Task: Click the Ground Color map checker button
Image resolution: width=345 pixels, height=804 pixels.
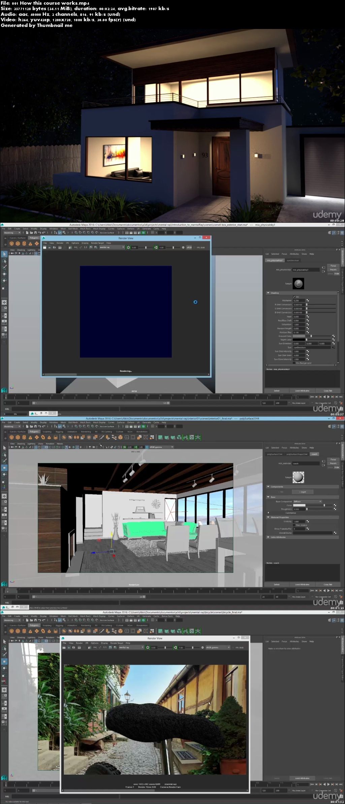Action: pyautogui.click(x=334, y=336)
